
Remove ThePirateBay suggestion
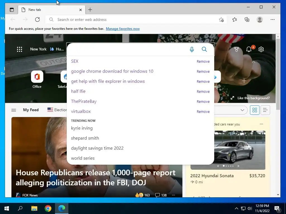(x=203, y=101)
